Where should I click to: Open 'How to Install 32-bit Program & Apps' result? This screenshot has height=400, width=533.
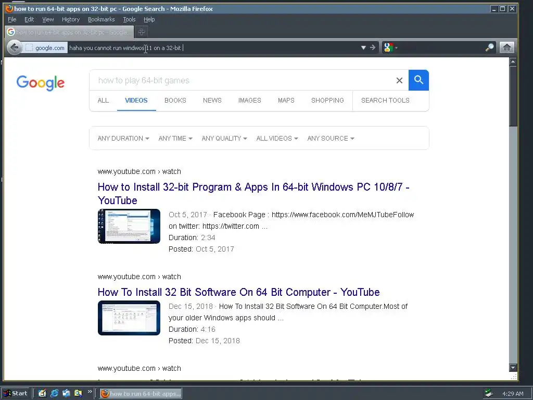(253, 194)
